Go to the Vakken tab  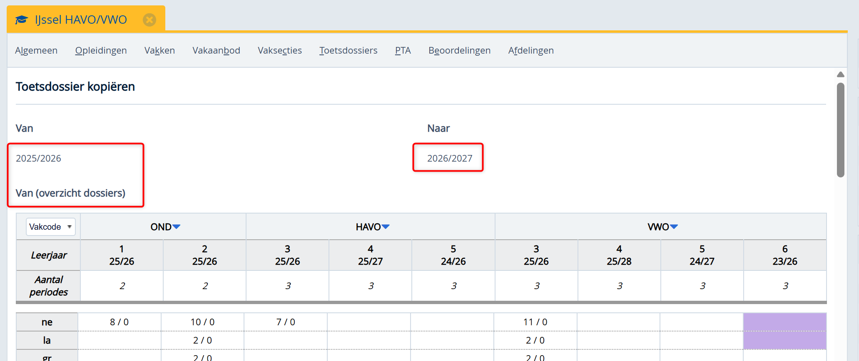click(159, 50)
